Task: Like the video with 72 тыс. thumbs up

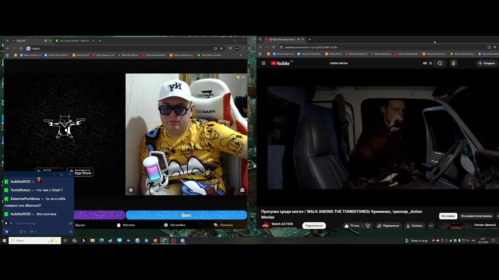Action: click(x=352, y=226)
